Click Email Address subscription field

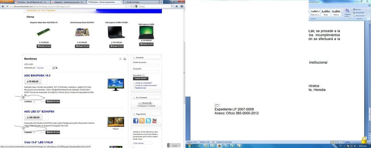click(142, 143)
